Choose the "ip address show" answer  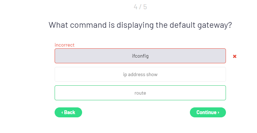coord(140,74)
